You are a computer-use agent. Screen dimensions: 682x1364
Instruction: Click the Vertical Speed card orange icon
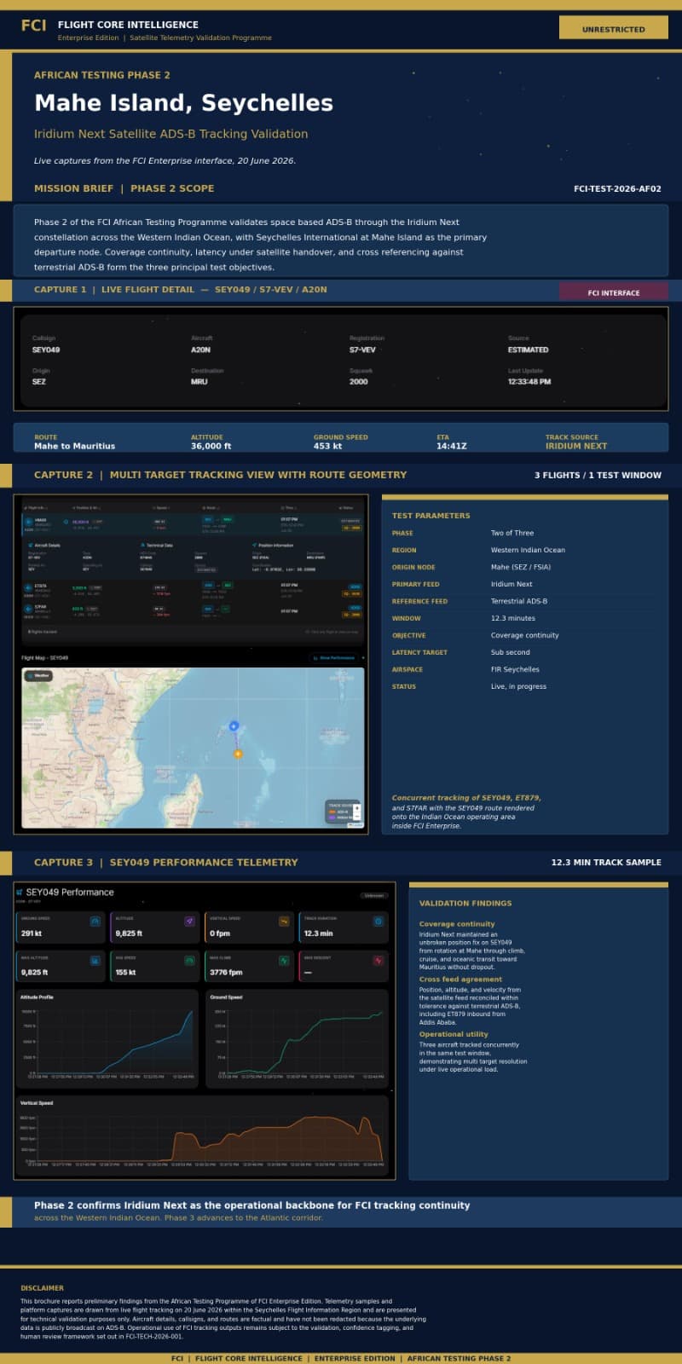tap(284, 922)
